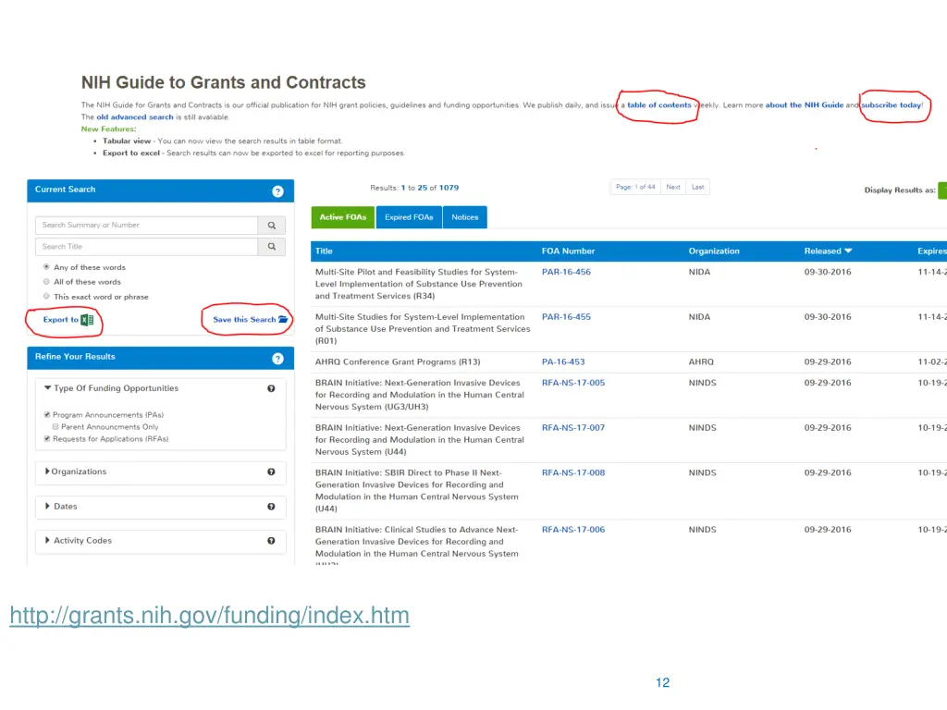This screenshot has width=947, height=710.
Task: Collapse Type Of Funding Opportunities section
Action: (48, 388)
